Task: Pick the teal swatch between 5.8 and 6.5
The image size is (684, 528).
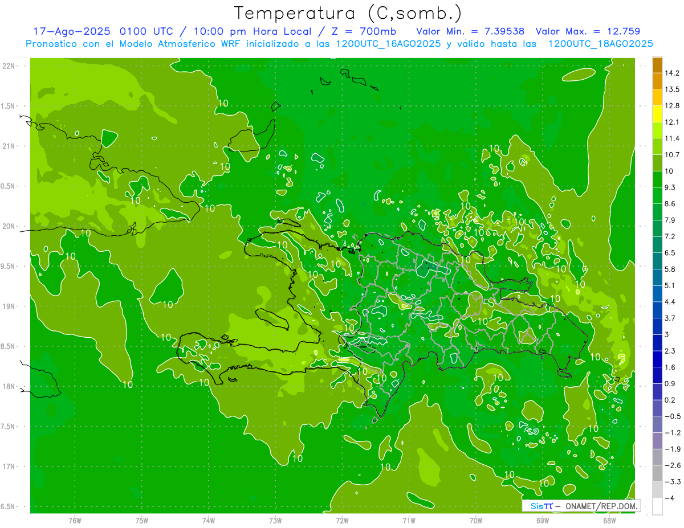Action: [x=657, y=260]
